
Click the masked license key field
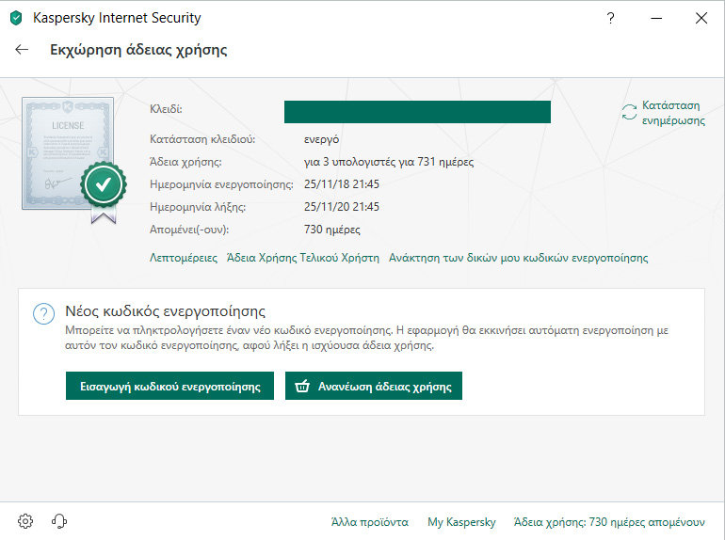(x=417, y=112)
